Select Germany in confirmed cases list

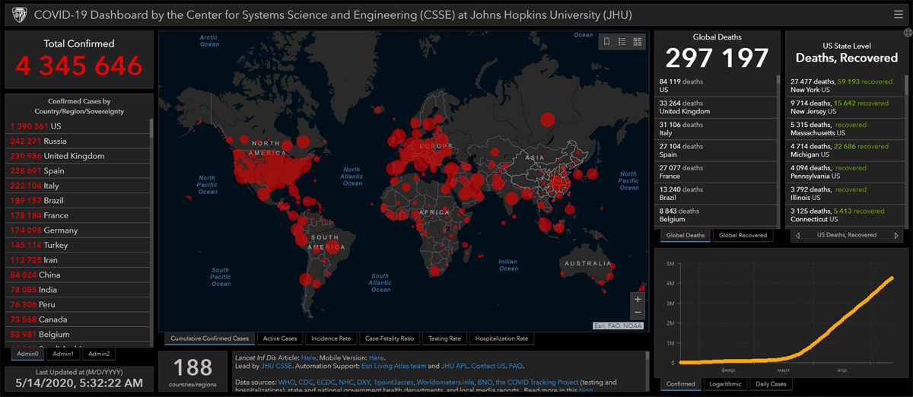[78, 230]
